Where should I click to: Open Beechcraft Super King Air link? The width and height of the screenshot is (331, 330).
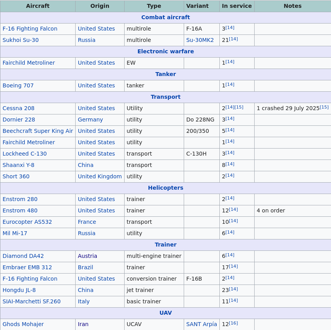pos(38,131)
